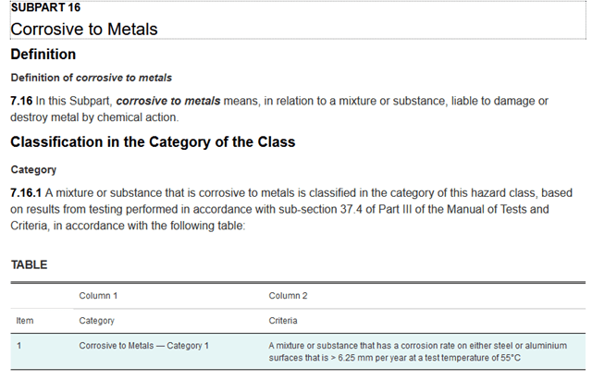
Task: Click the Definition heading
Action: [x=43, y=55]
